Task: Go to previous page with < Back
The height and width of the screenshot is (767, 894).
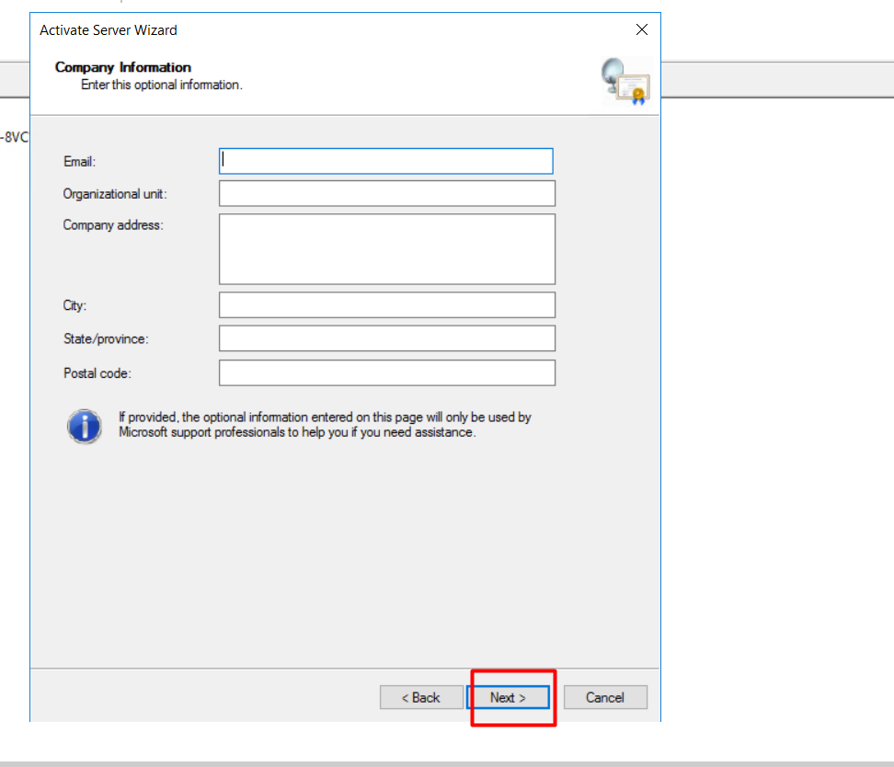Action: [x=421, y=697]
